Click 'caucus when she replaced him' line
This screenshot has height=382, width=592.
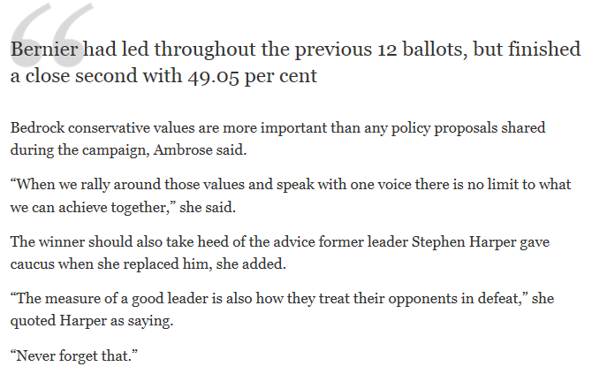(x=148, y=264)
